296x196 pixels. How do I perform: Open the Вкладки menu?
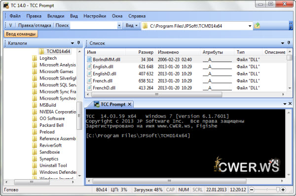(56, 16)
